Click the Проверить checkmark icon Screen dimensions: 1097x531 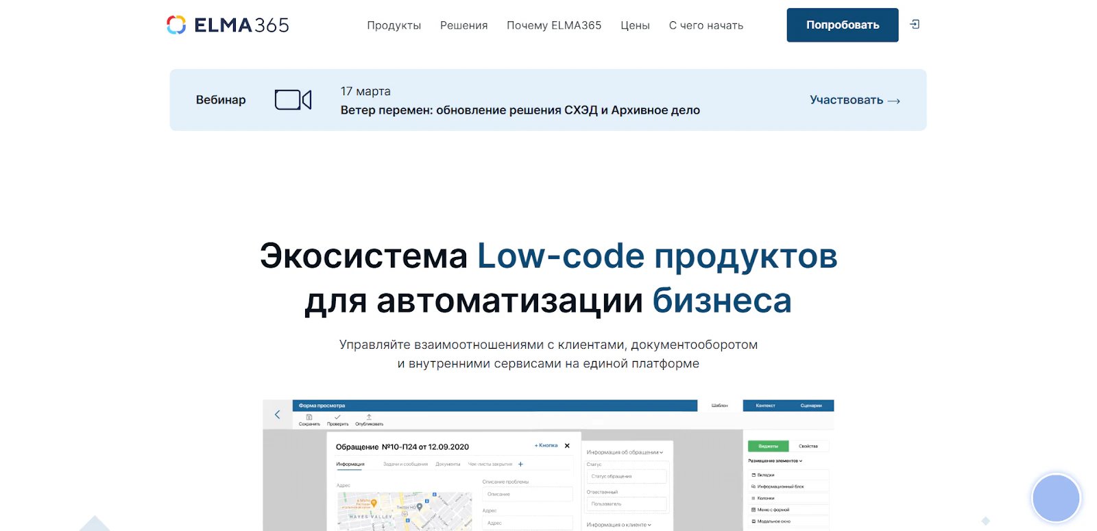click(x=337, y=417)
